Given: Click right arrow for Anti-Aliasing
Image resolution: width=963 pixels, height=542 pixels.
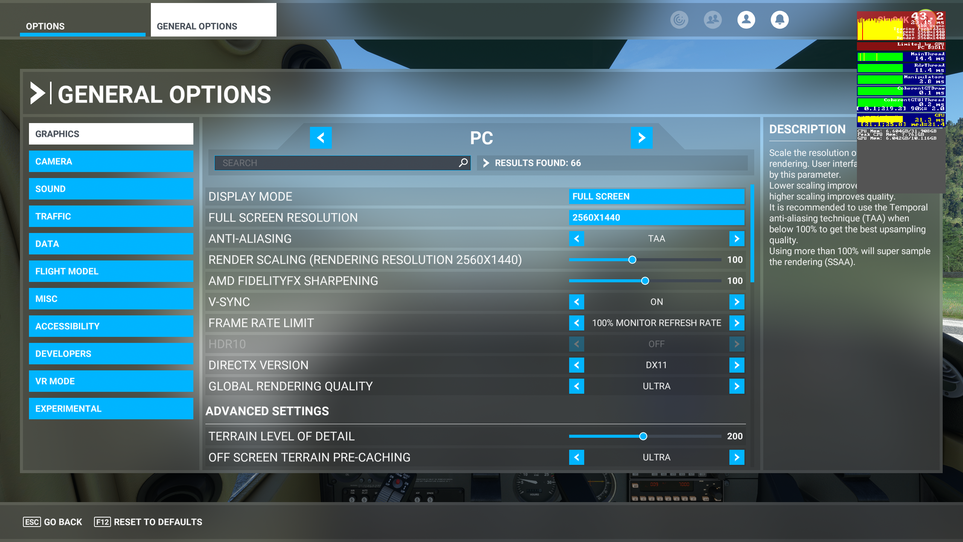Looking at the screenshot, I should coord(737,239).
